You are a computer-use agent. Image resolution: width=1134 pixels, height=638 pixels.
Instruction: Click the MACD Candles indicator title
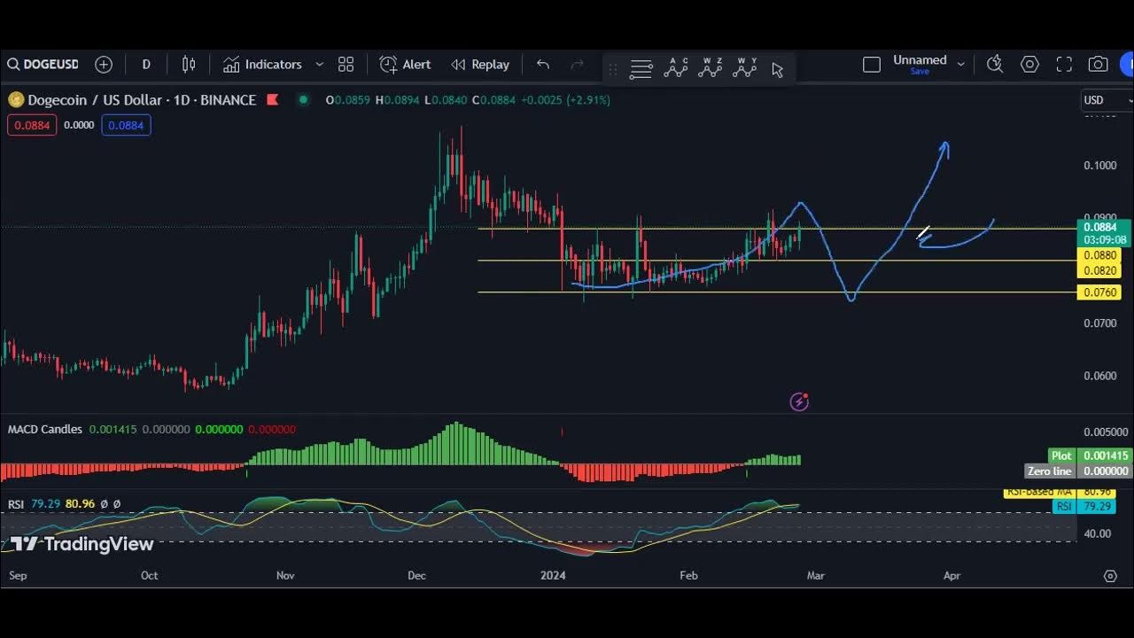(45, 429)
